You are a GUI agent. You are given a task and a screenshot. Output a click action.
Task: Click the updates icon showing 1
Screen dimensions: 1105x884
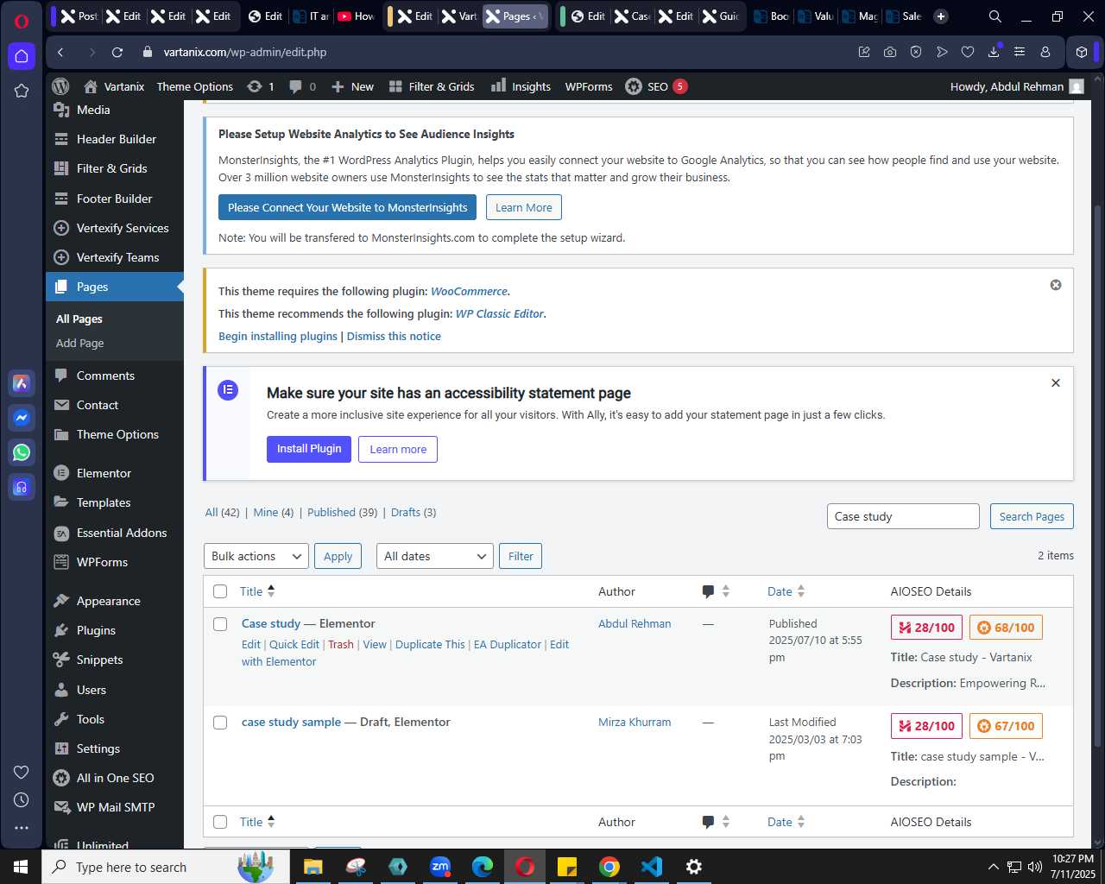point(260,86)
